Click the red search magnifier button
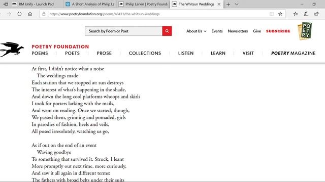The height and width of the screenshot is (182, 325). click(167, 31)
